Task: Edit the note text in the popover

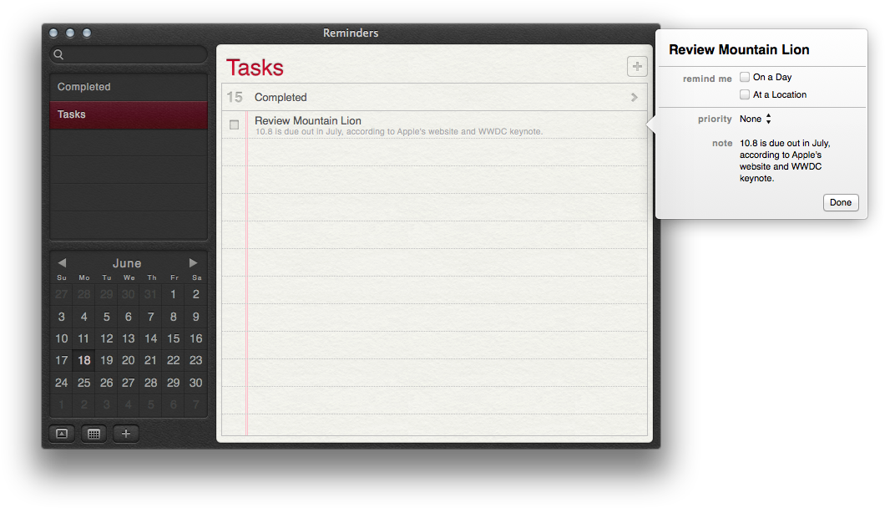Action: 785,160
